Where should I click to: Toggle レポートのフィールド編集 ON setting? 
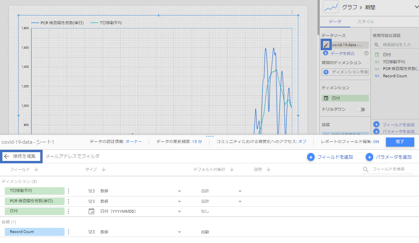pyautogui.click(x=376, y=142)
